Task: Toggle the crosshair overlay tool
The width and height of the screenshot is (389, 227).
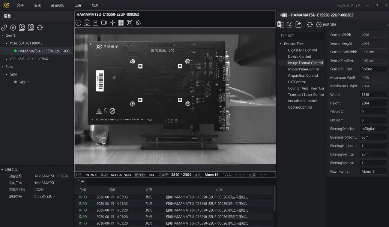Action: (x=113, y=23)
